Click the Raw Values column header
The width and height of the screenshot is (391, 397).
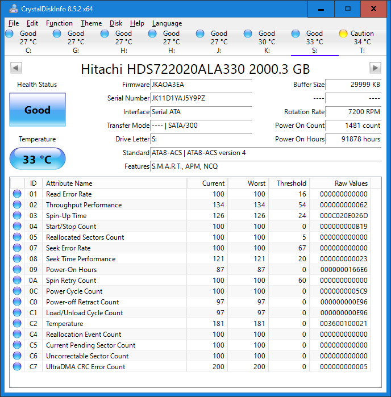(340, 183)
